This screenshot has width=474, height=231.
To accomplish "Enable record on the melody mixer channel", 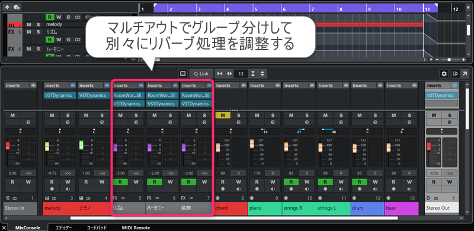I will (52, 189).
